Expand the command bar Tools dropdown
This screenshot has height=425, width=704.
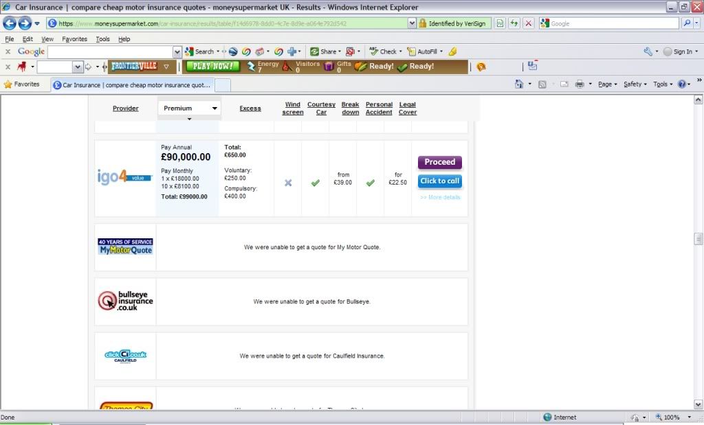point(663,84)
